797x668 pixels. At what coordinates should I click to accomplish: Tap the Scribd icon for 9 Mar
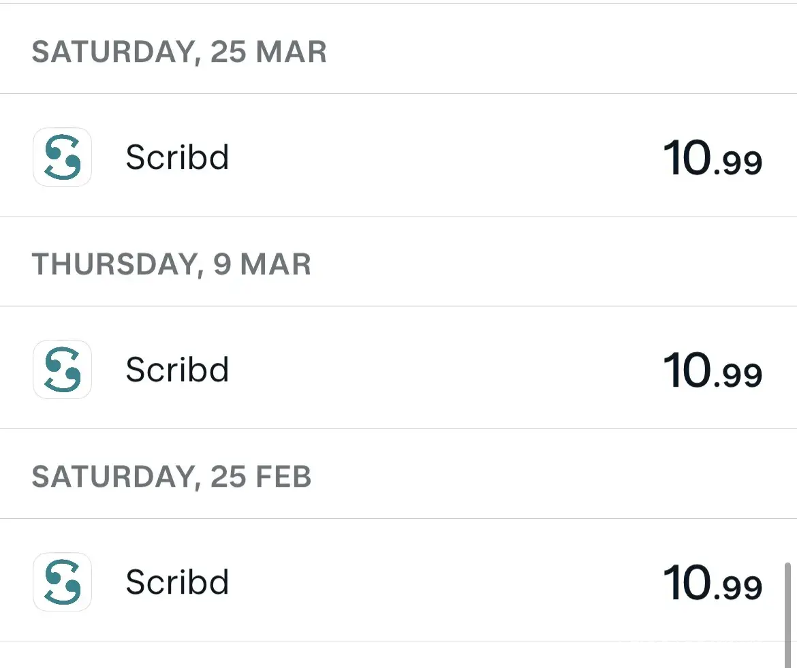62,369
